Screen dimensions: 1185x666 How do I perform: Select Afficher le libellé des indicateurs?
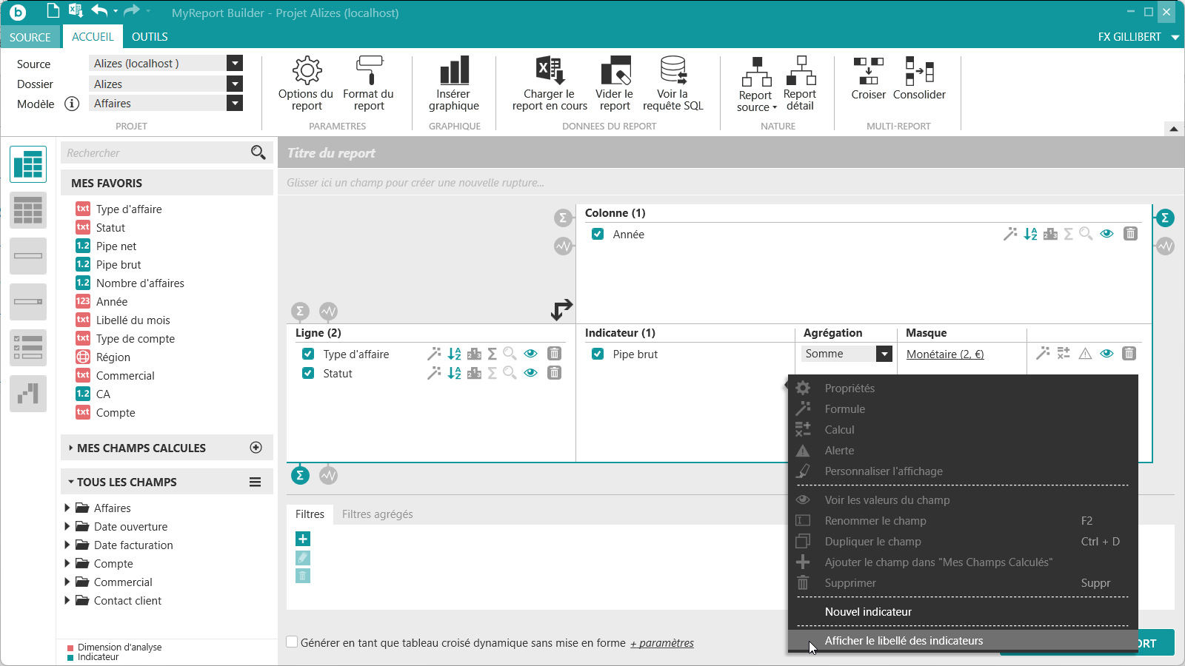904,641
